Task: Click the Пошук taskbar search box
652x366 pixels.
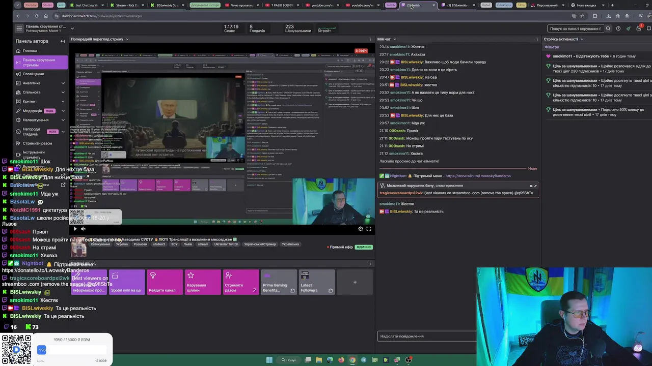Action: (289, 360)
